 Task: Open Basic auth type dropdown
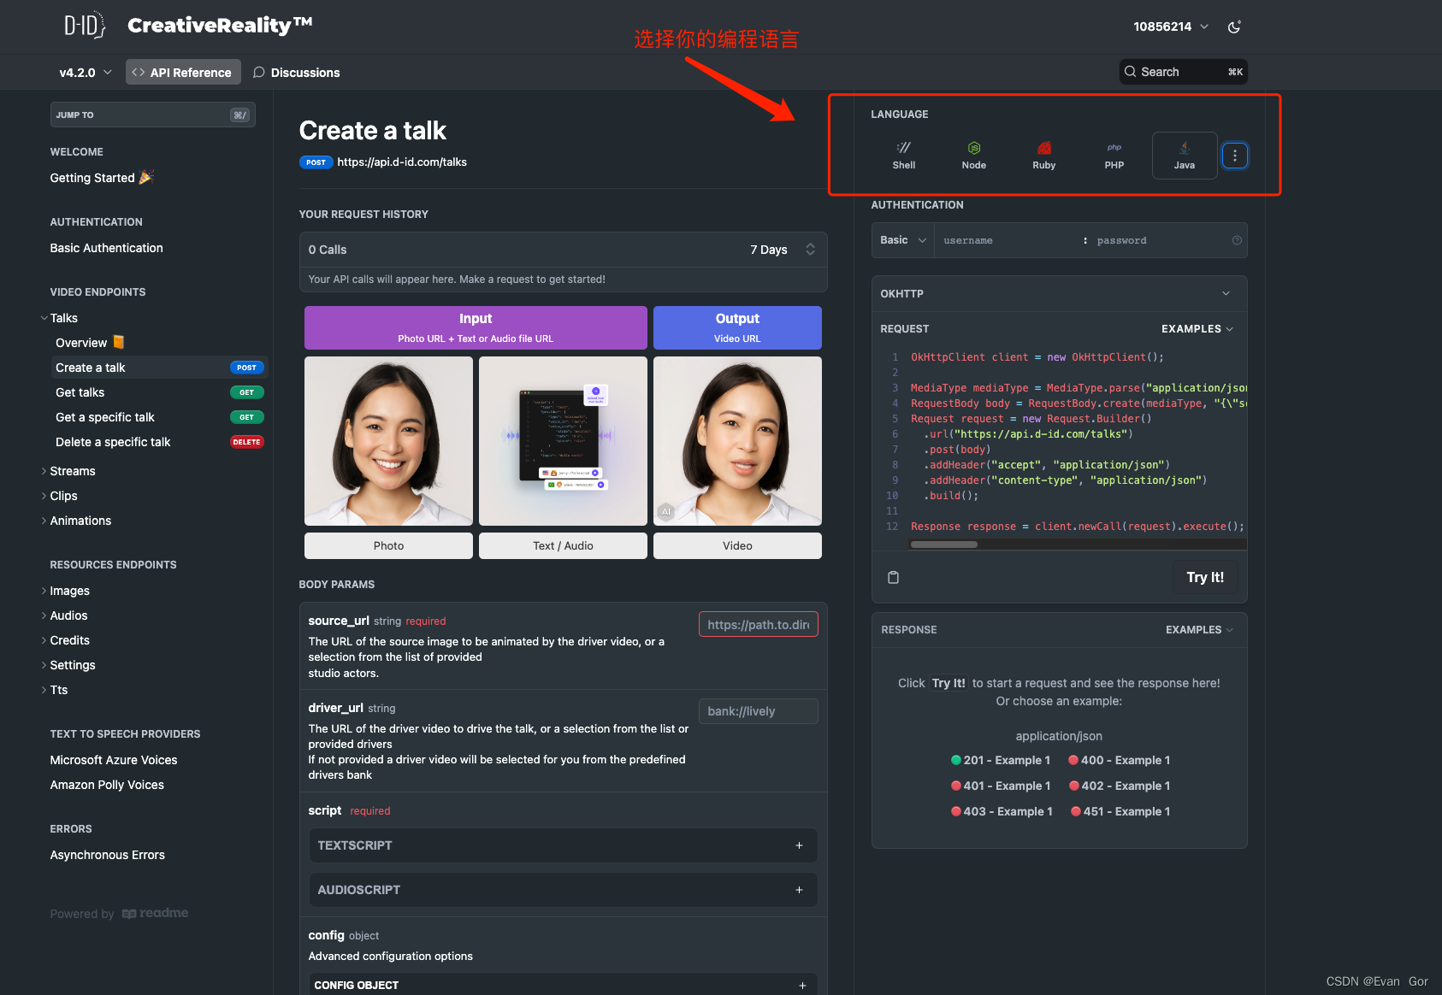[903, 240]
